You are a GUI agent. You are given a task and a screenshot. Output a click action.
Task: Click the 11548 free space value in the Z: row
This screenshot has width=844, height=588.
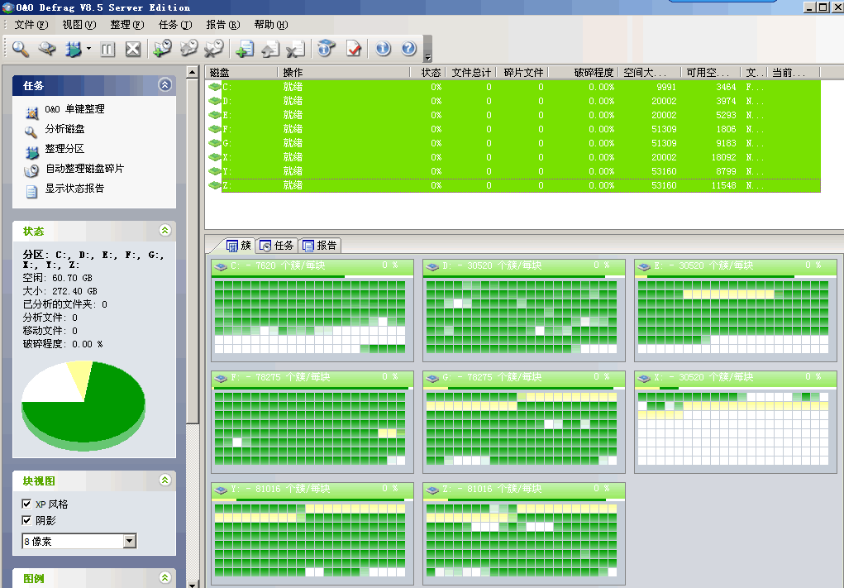click(x=723, y=185)
